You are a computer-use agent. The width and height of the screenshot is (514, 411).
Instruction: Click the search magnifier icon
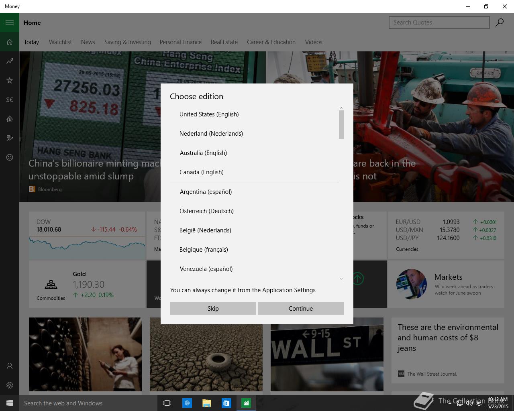click(x=500, y=22)
